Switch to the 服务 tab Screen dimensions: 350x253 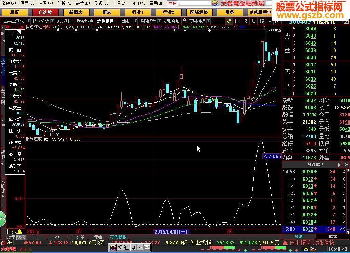pyautogui.click(x=230, y=12)
